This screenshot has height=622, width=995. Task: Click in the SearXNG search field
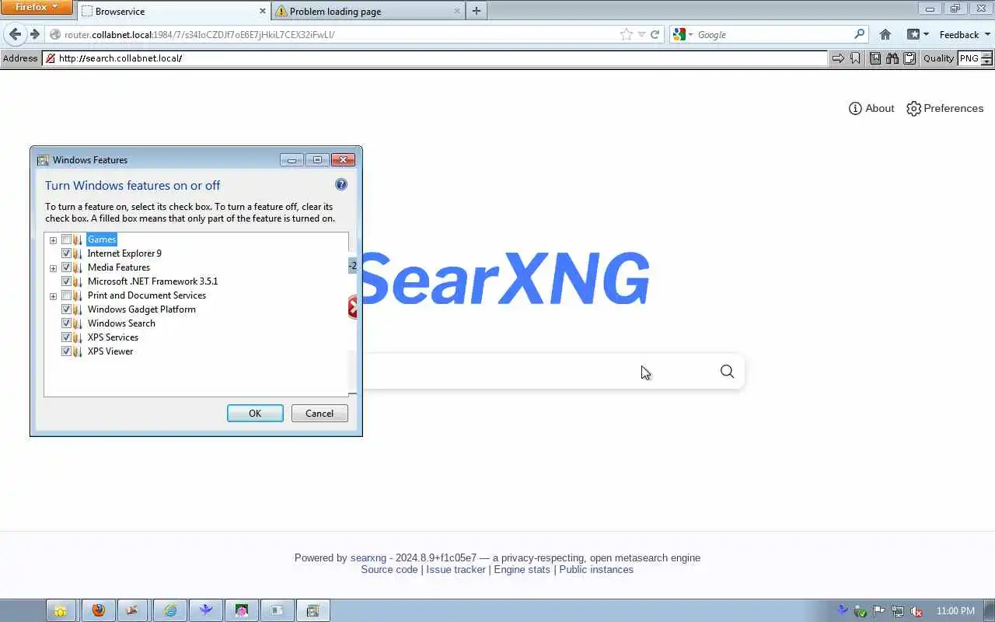pos(536,372)
